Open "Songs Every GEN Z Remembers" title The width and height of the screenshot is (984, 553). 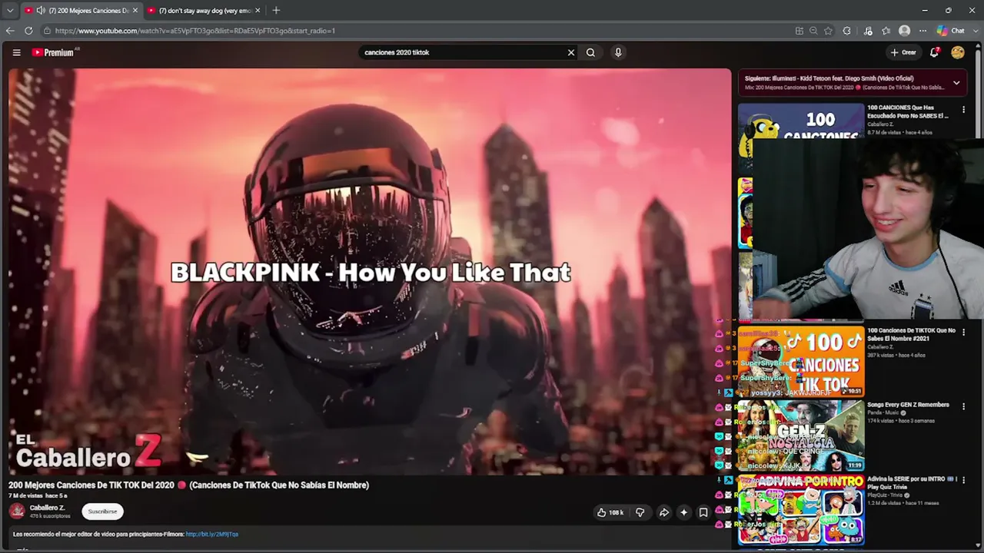pos(908,405)
